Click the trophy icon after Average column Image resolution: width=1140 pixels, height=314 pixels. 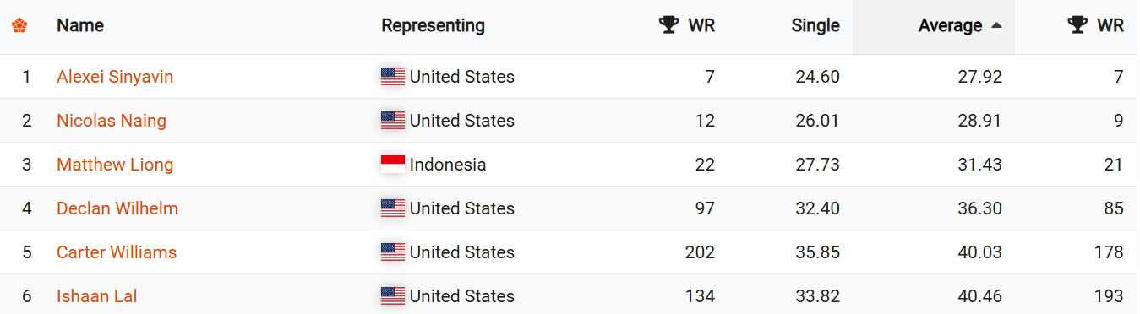coord(1077,25)
